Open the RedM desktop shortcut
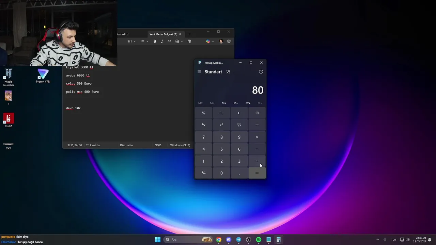 [9, 120]
